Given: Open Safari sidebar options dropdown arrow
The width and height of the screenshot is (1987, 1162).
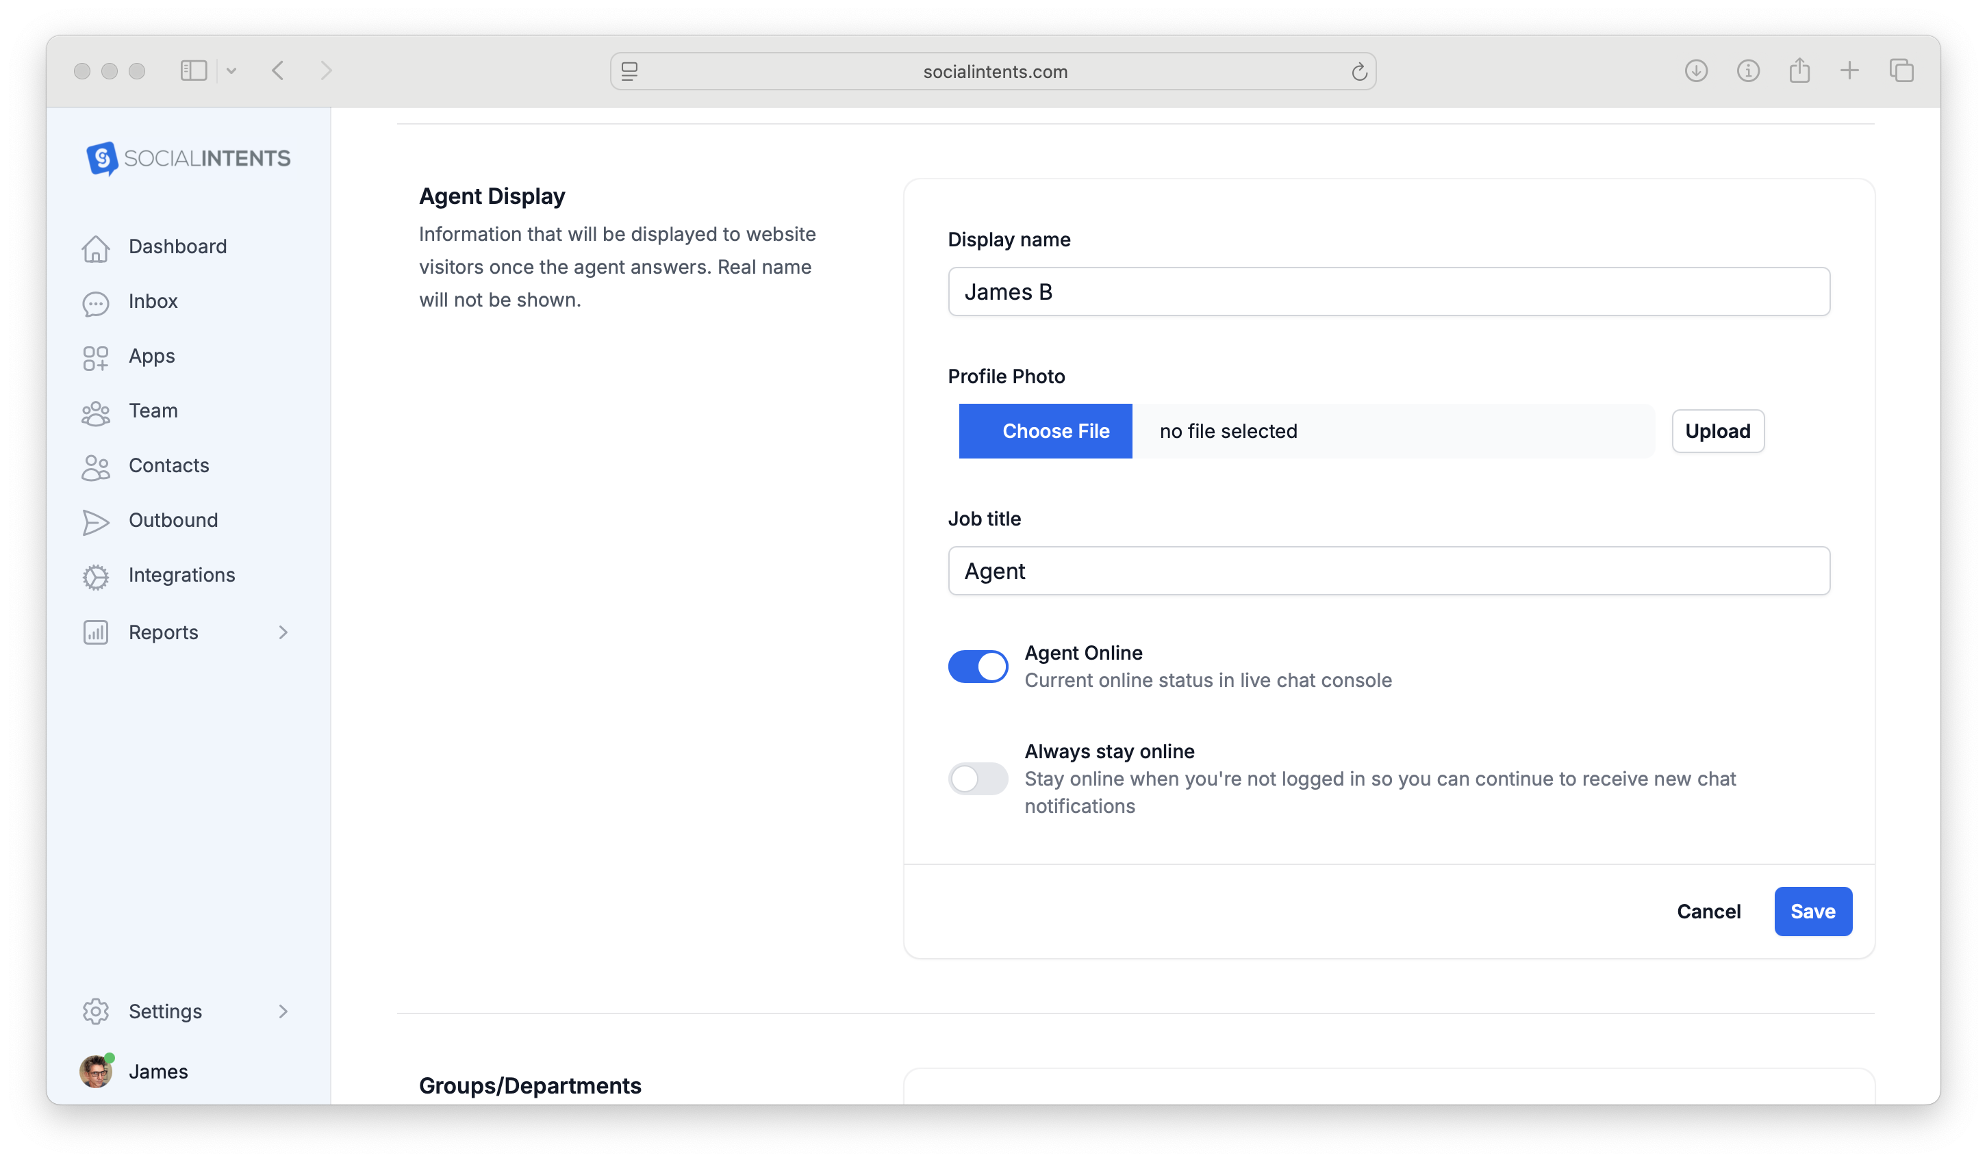Looking at the screenshot, I should [231, 71].
